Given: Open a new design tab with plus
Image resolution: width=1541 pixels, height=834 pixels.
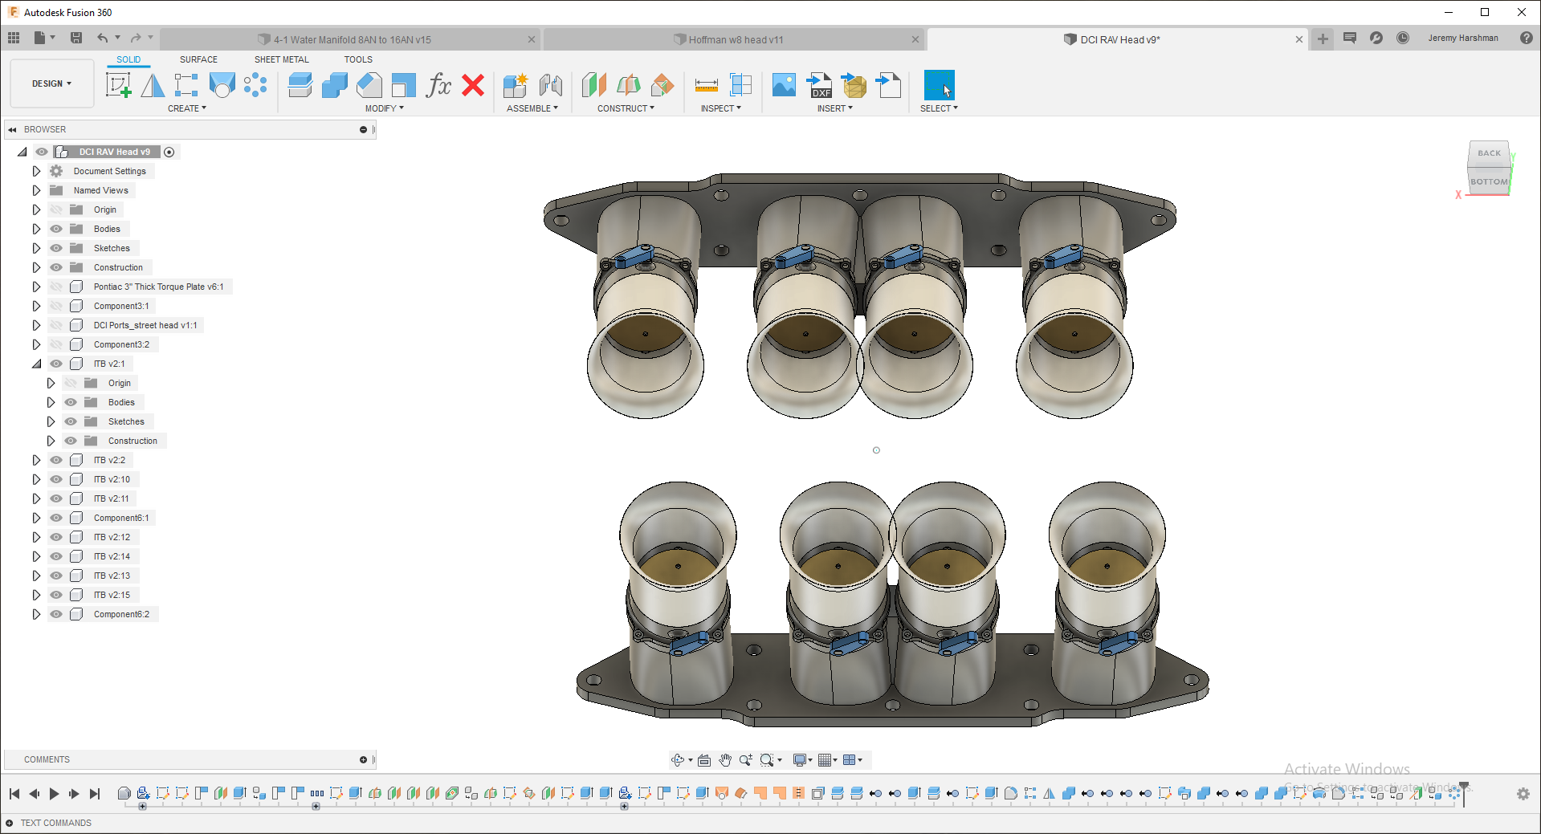Looking at the screenshot, I should coord(1323,39).
